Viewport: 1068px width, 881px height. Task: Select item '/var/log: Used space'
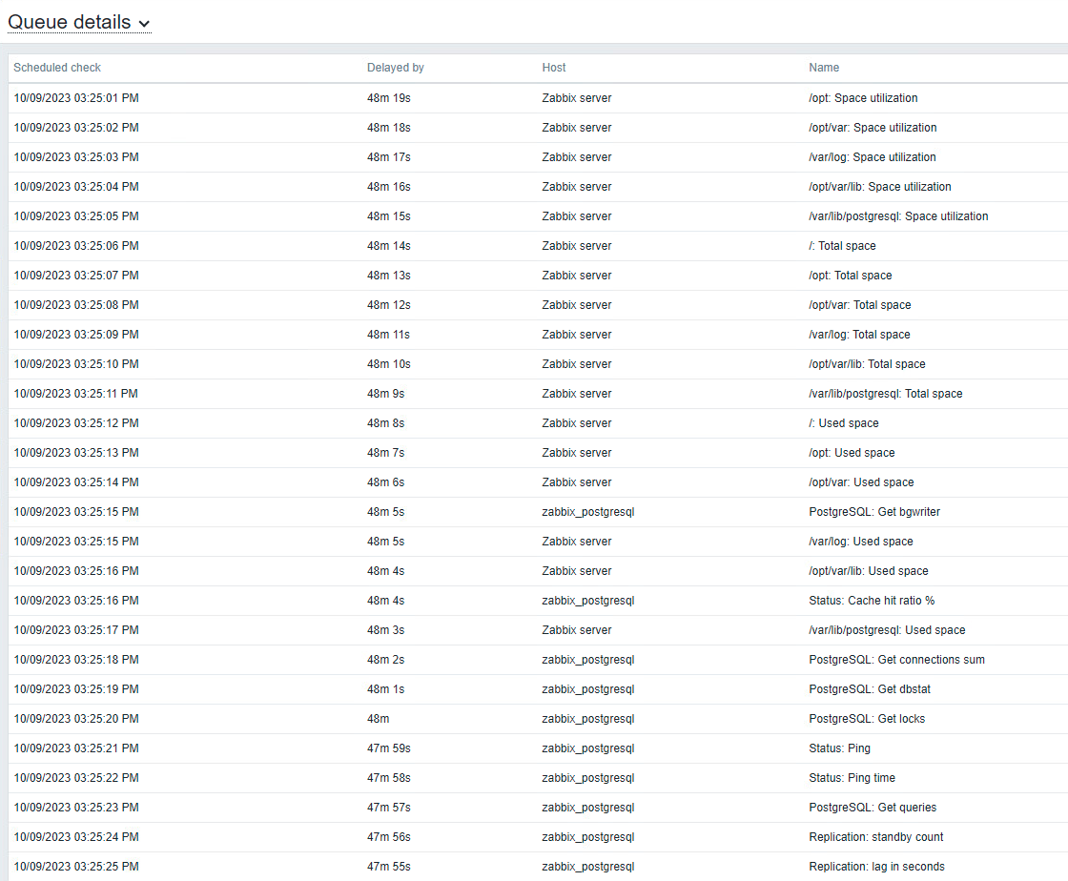(x=861, y=542)
